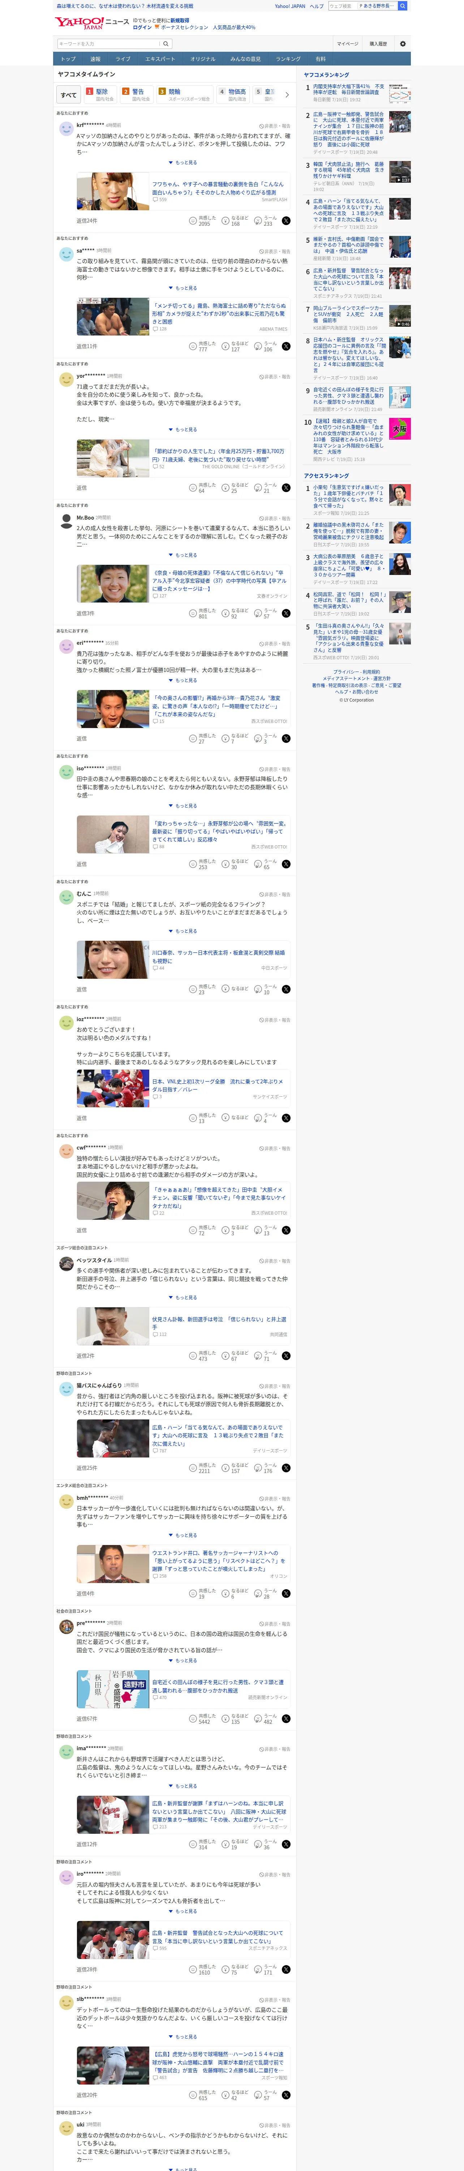464x2171 pixels.
Task: Expand もっと見る on sa's comment
Action: [183, 288]
